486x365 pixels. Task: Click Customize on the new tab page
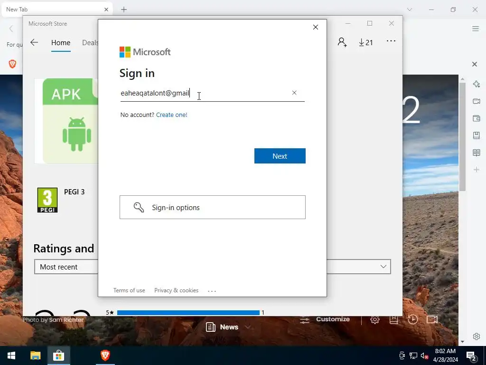click(x=325, y=319)
